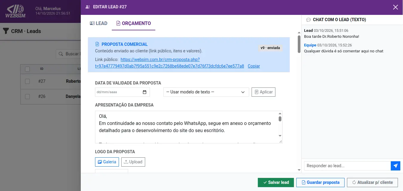The height and width of the screenshot is (191, 403).
Task: Click the Salvar lead button
Action: (x=276, y=182)
